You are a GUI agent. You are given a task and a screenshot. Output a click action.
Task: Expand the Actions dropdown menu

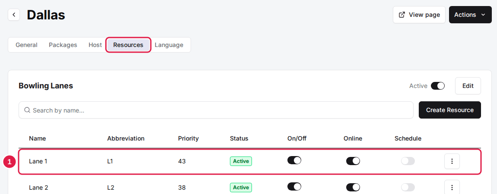[x=470, y=15]
